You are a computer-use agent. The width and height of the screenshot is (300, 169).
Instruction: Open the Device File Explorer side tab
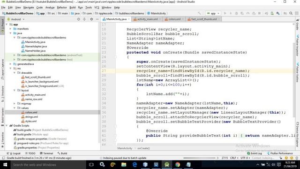click(x=298, y=135)
